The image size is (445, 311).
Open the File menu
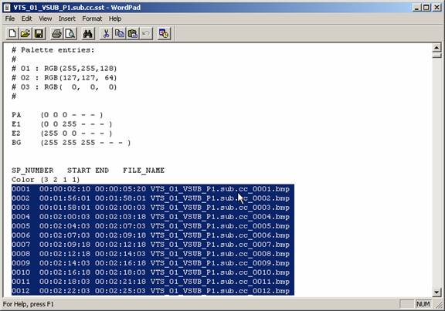click(x=9, y=19)
